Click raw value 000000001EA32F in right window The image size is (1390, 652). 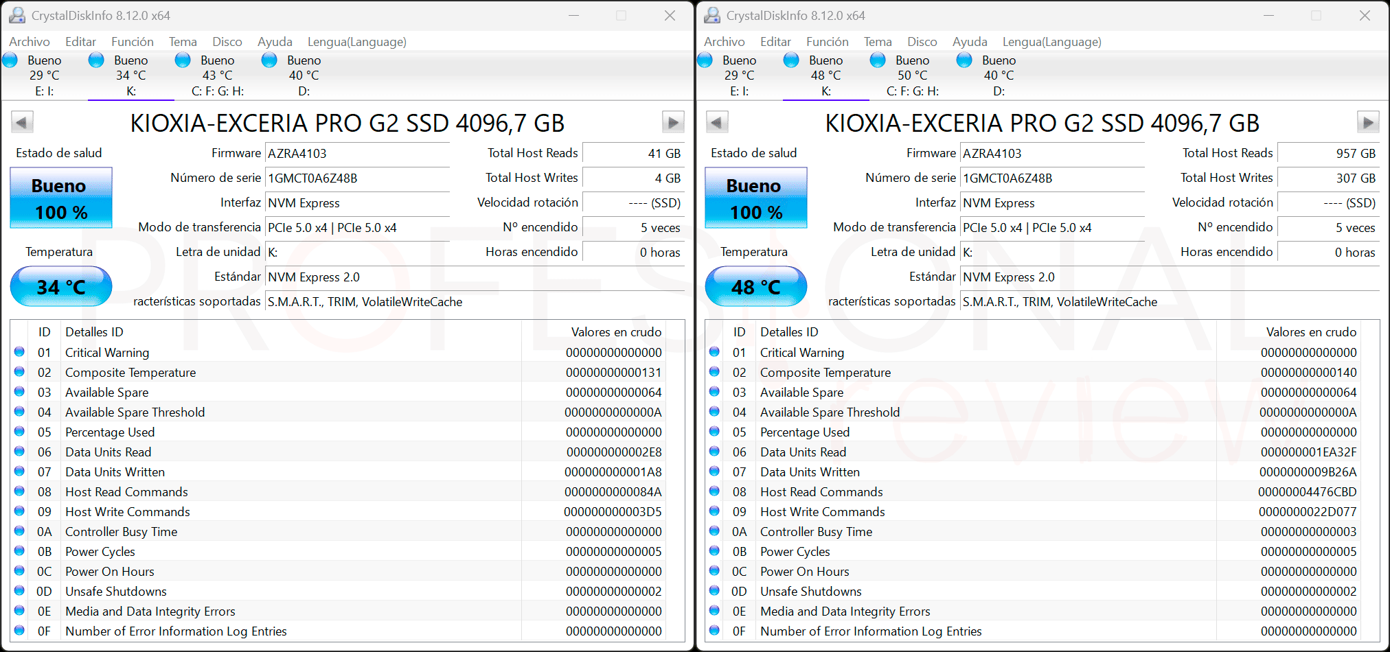1308,452
